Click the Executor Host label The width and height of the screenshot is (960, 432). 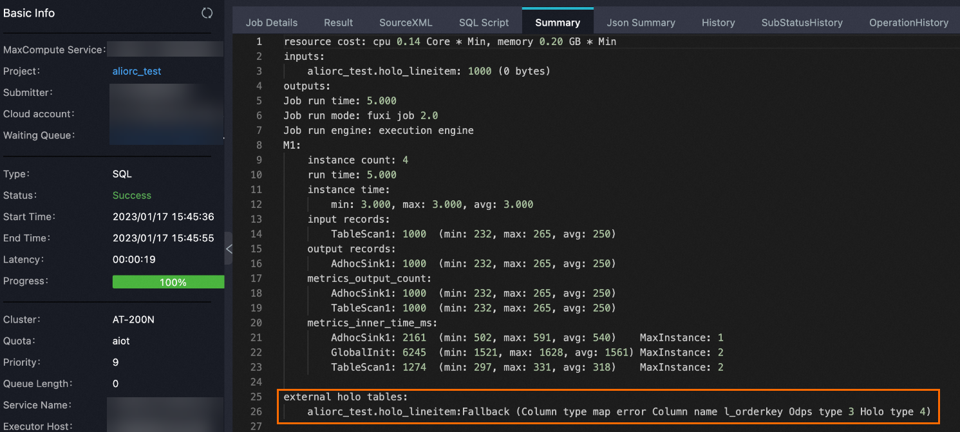37,426
